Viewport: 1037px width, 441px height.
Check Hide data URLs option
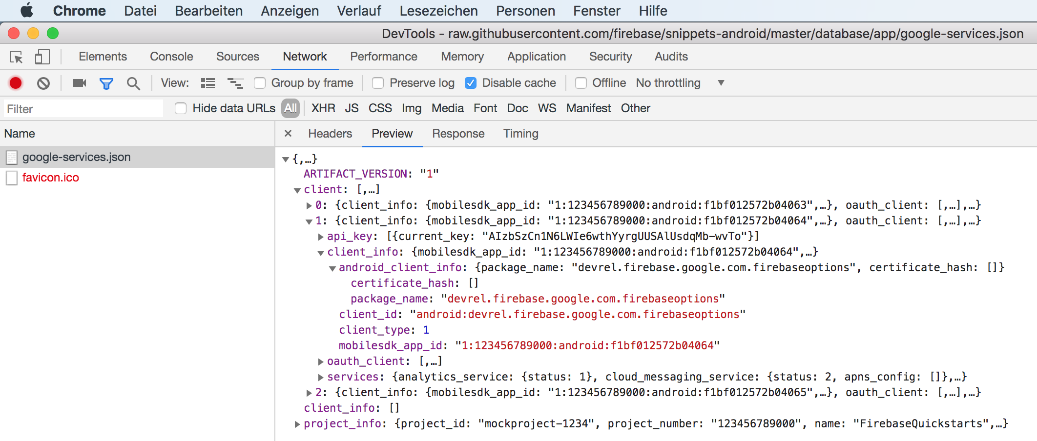click(x=181, y=108)
